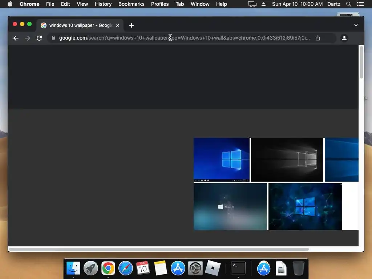Open the Trash in the Dock

click(x=299, y=268)
